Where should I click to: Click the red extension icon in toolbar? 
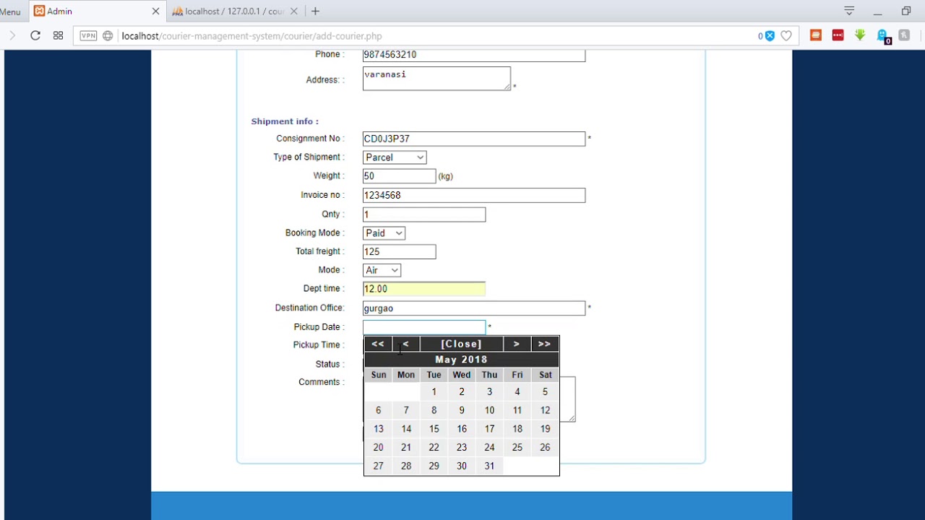pyautogui.click(x=838, y=35)
